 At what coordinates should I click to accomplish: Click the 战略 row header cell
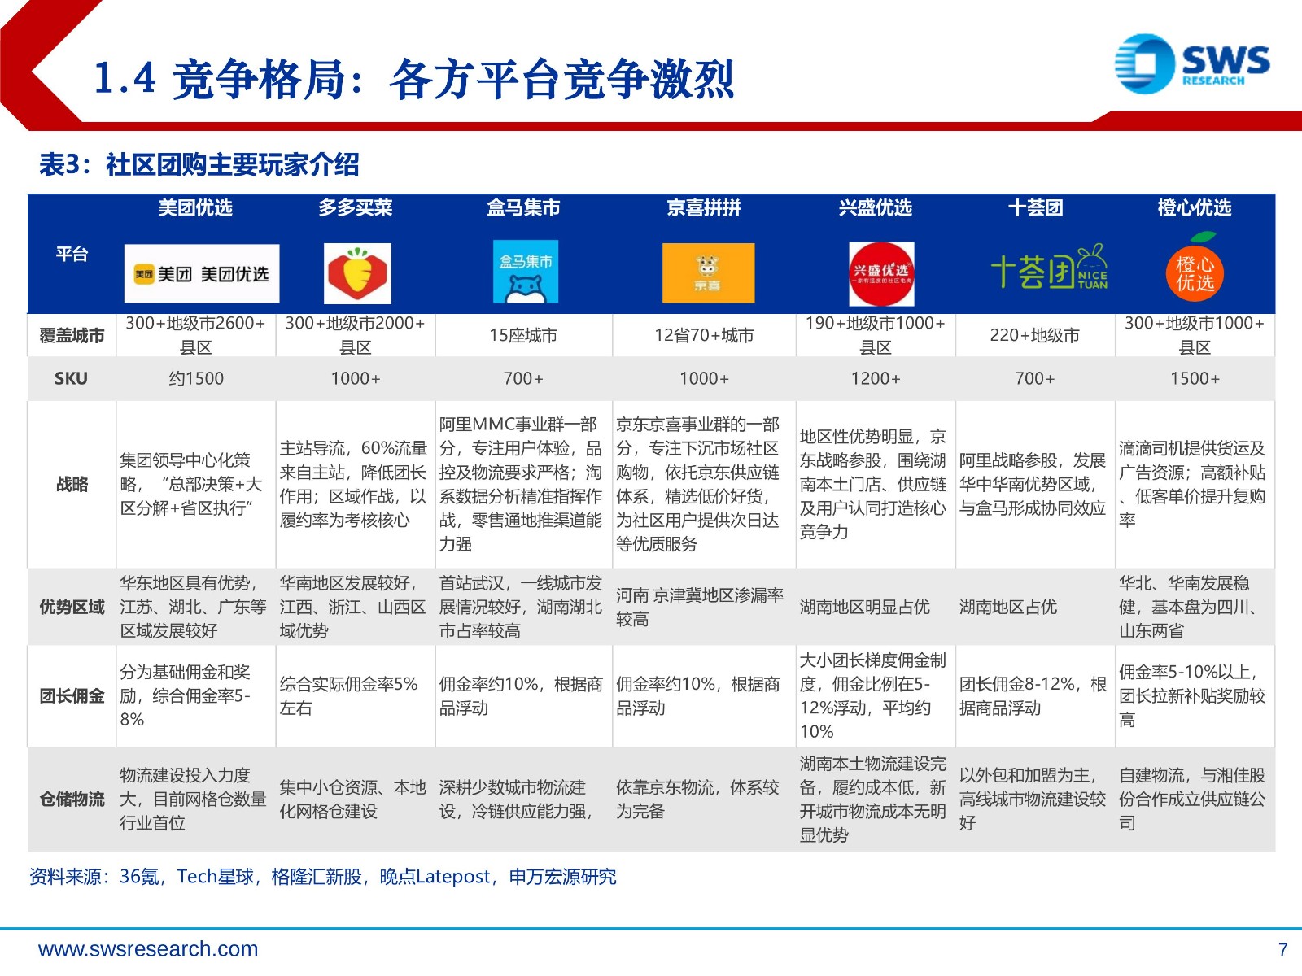pos(72,484)
